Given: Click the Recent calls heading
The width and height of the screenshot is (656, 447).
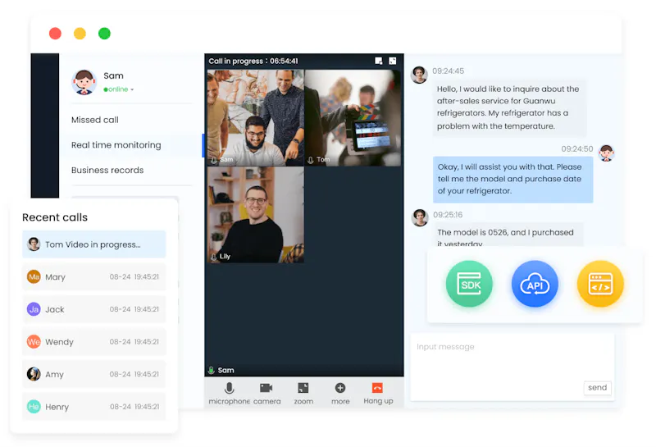Looking at the screenshot, I should click(x=55, y=217).
